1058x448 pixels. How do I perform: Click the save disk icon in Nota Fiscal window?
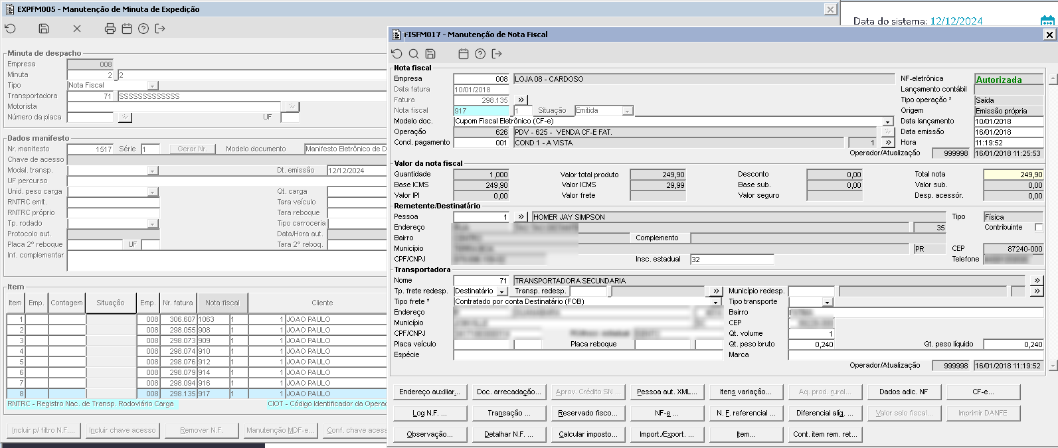tap(430, 54)
